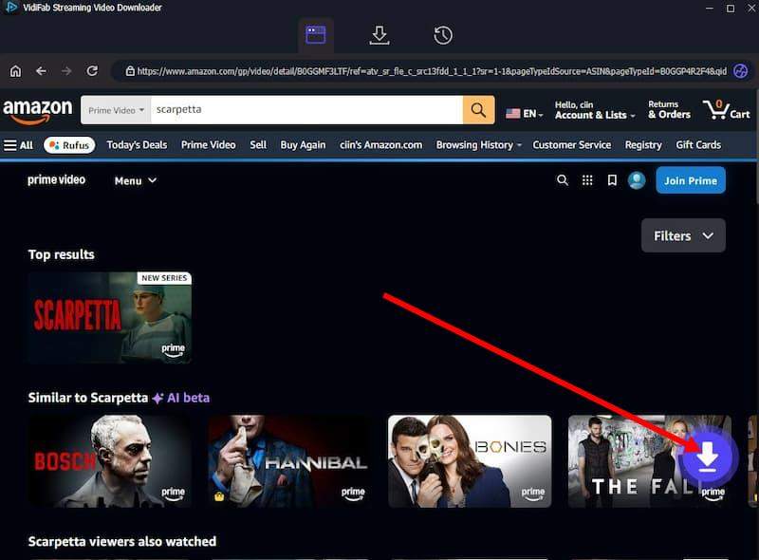Click the URL address bar
Image resolution: width=759 pixels, height=560 pixels.
tap(426, 71)
